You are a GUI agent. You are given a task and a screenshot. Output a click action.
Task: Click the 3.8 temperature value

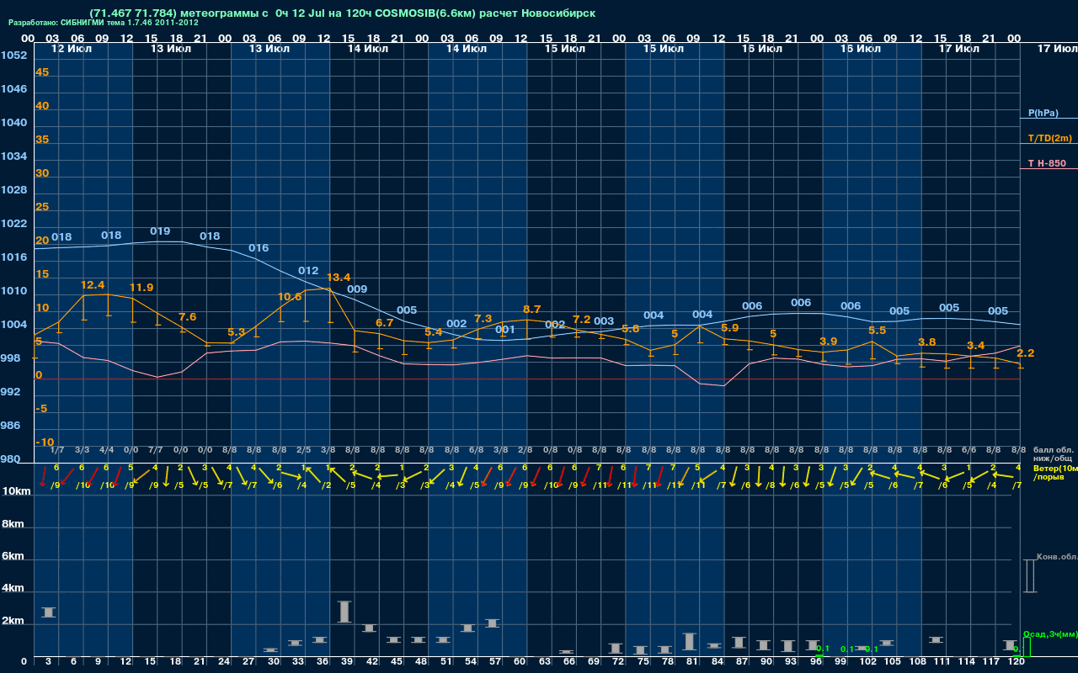[927, 342]
